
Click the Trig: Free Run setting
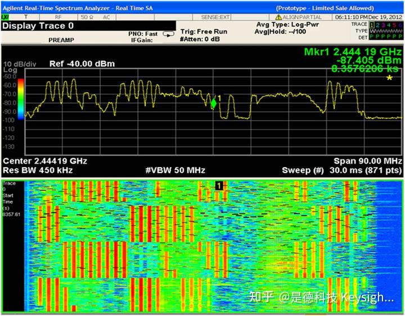tap(204, 31)
